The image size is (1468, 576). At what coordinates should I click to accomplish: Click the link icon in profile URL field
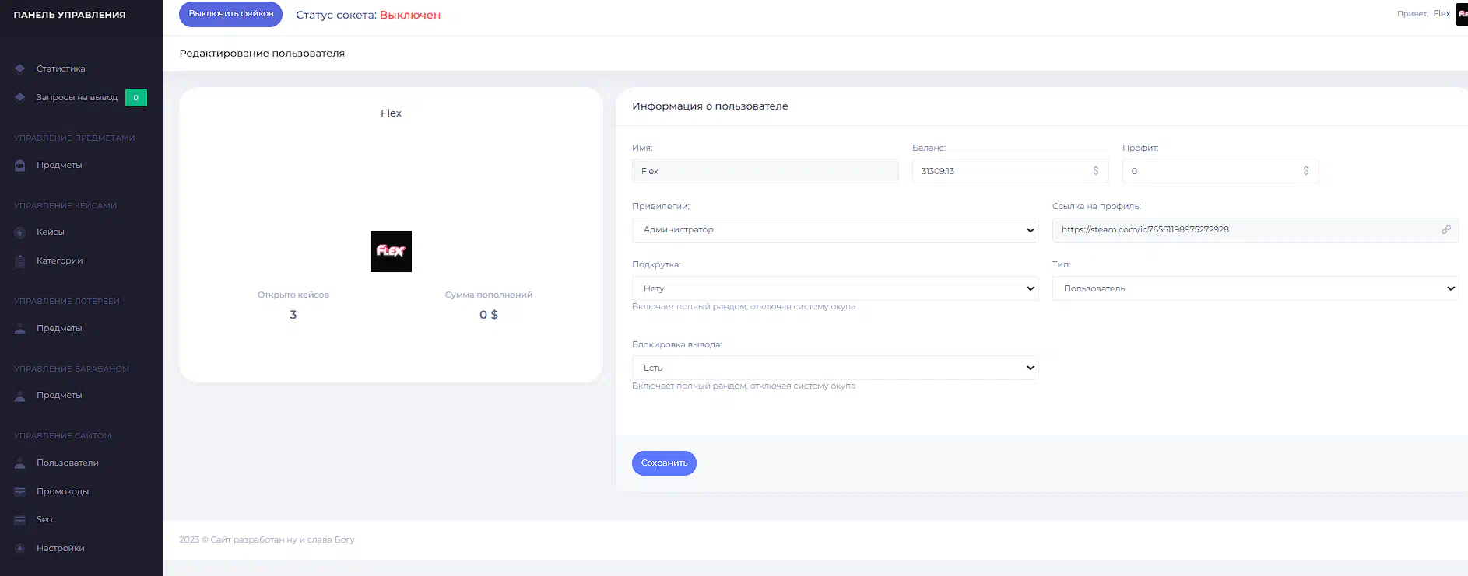click(x=1445, y=230)
